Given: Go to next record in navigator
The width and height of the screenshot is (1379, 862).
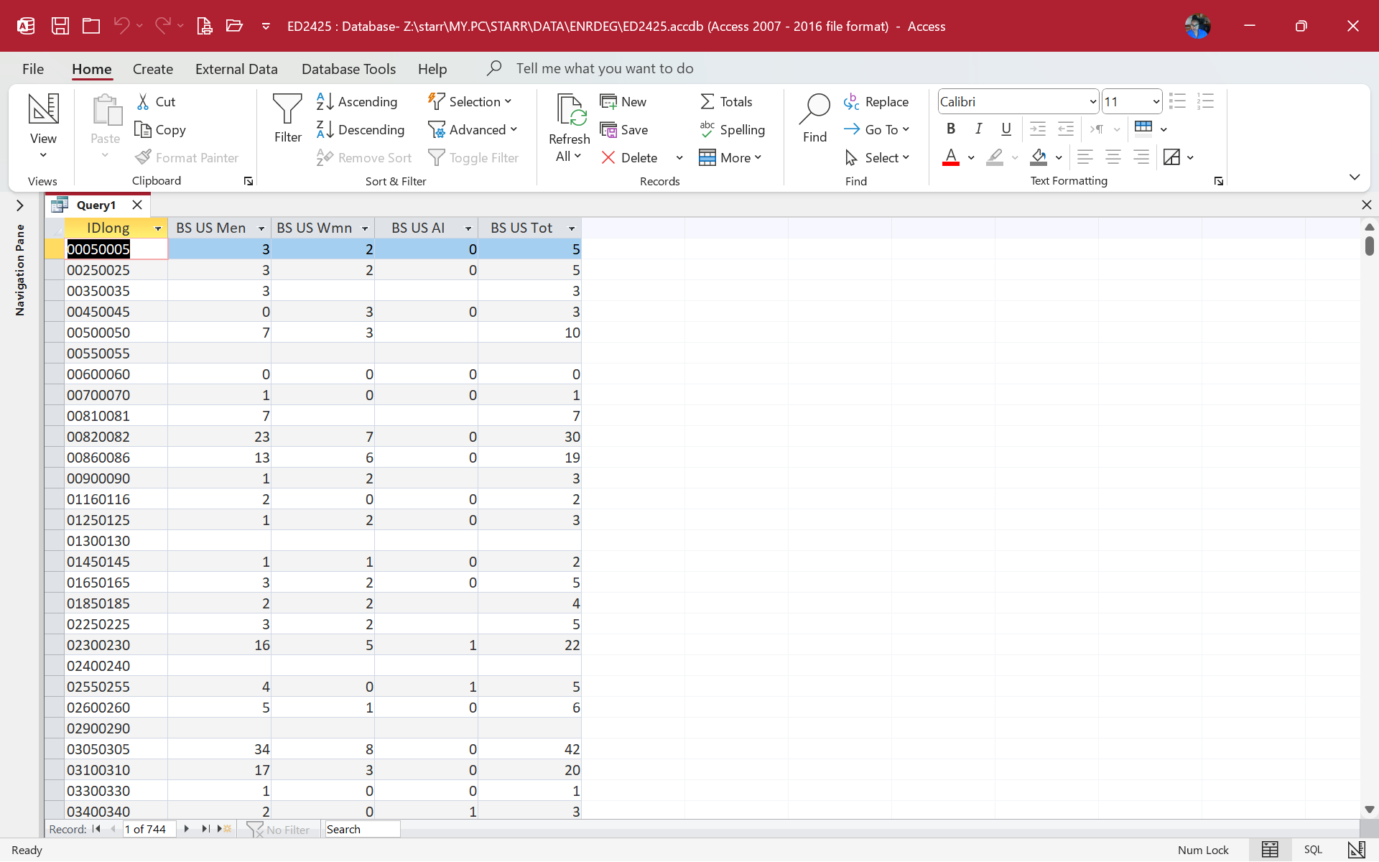Looking at the screenshot, I should [x=186, y=829].
